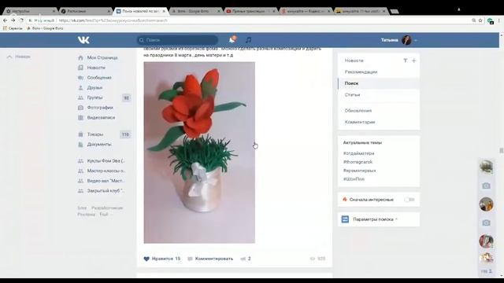Open the Куклы Фом Эва group shortcut
Image resolution: width=504 pixels, height=283 pixels.
tap(106, 160)
